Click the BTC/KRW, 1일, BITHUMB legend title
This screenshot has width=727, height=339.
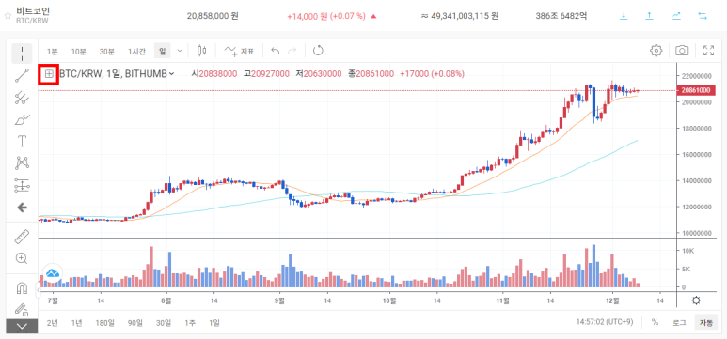tap(113, 73)
